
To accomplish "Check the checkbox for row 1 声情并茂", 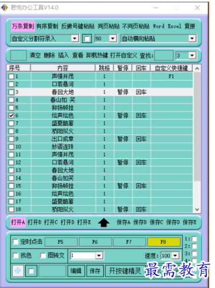I will [x=11, y=76].
